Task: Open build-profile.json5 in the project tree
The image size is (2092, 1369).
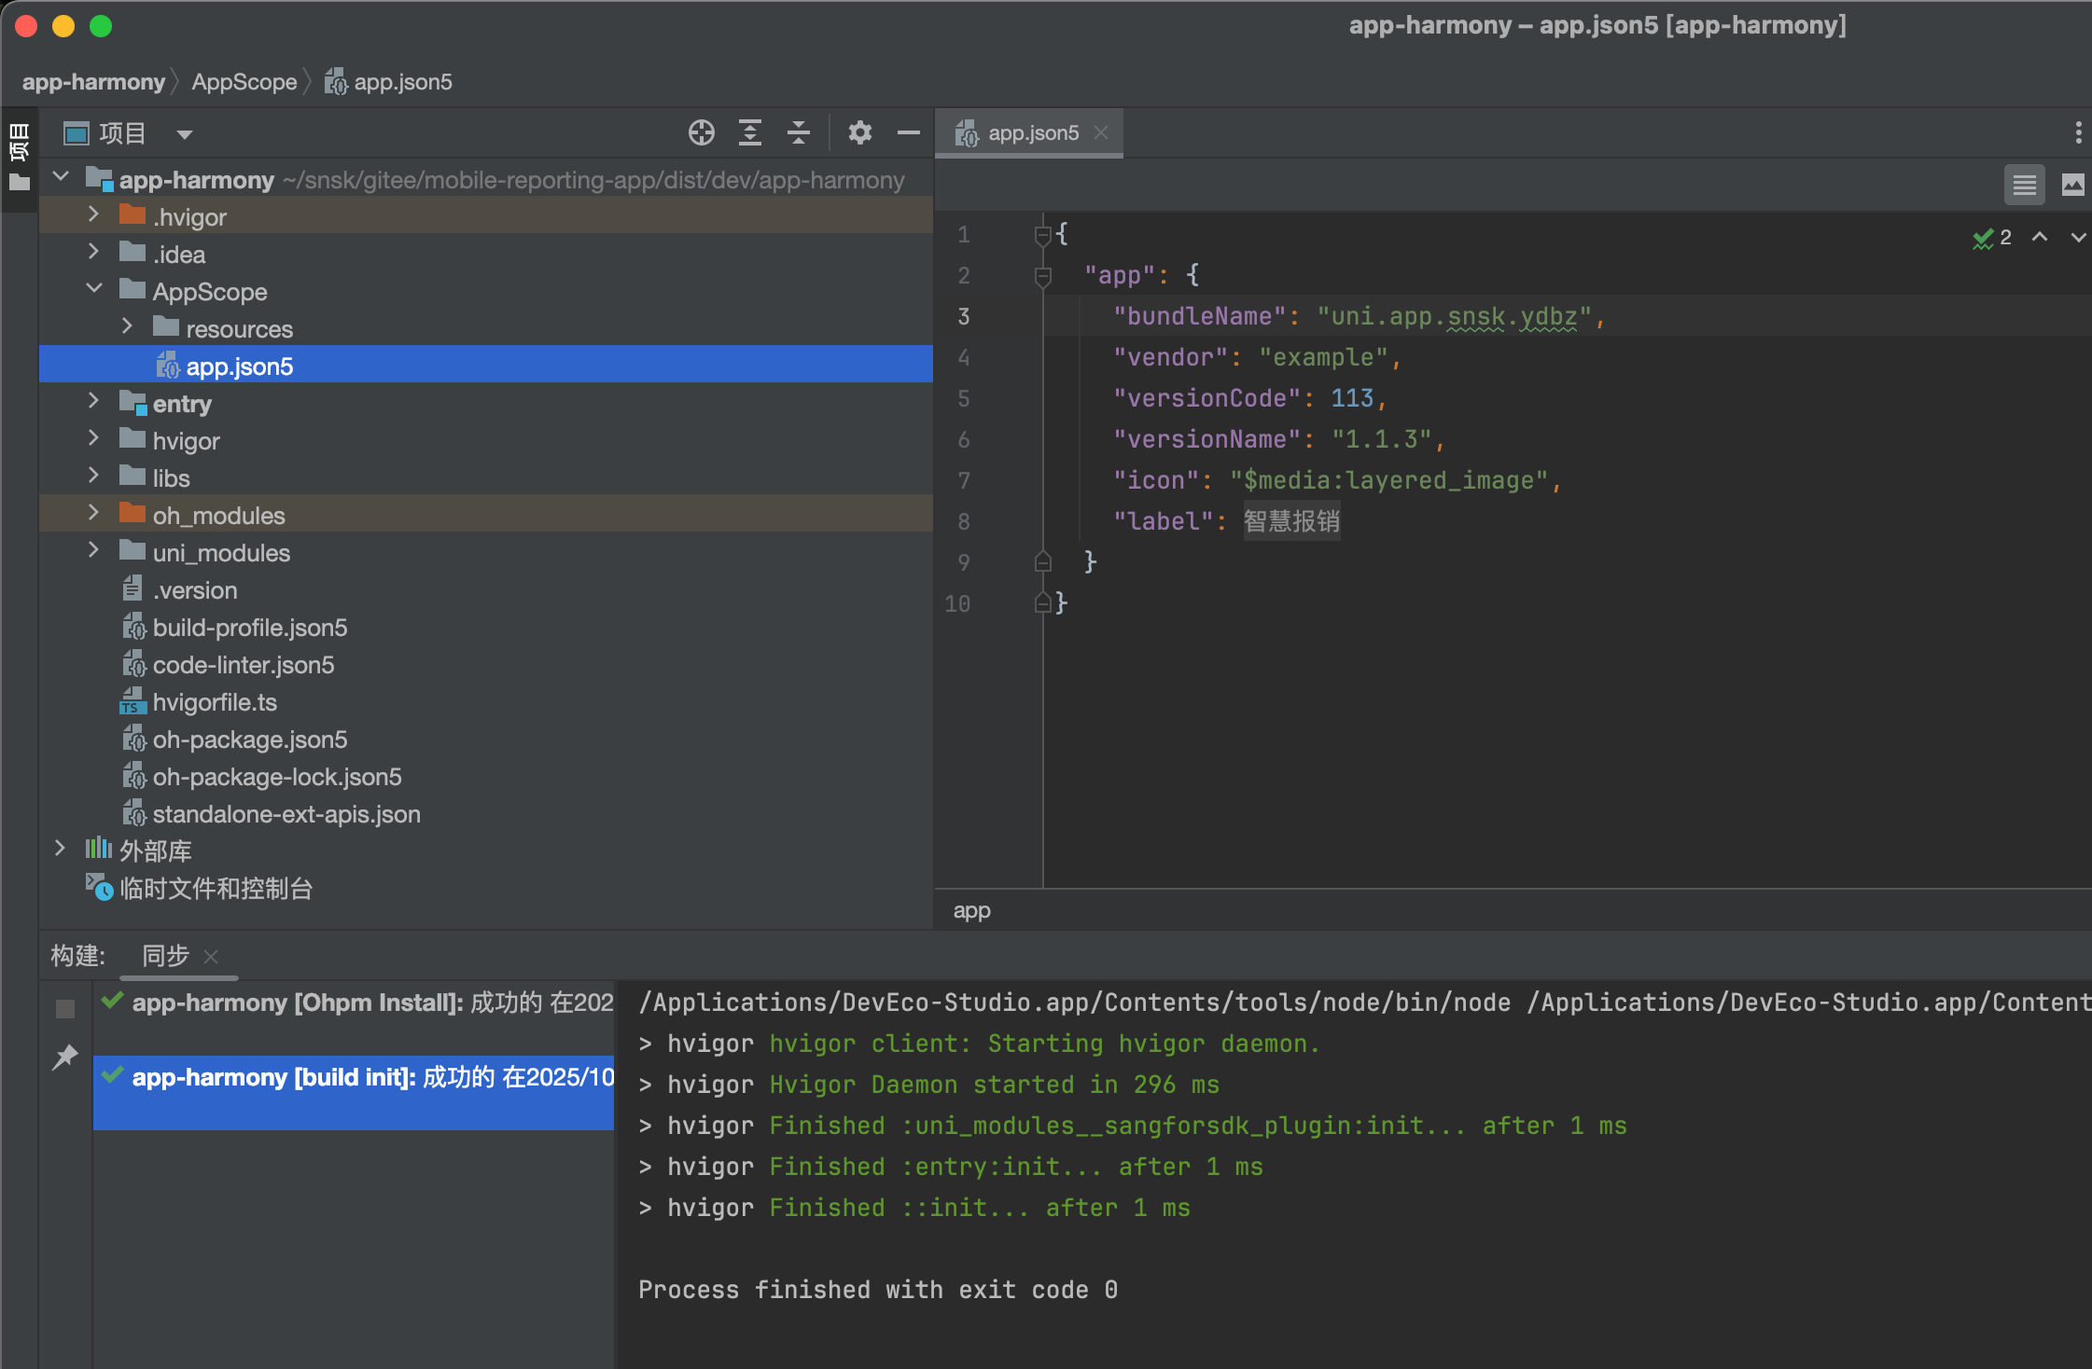Action: (x=249, y=628)
